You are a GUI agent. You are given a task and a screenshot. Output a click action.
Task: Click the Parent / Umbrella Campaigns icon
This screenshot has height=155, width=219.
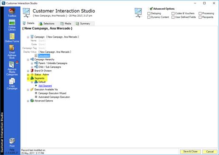tap(36, 63)
